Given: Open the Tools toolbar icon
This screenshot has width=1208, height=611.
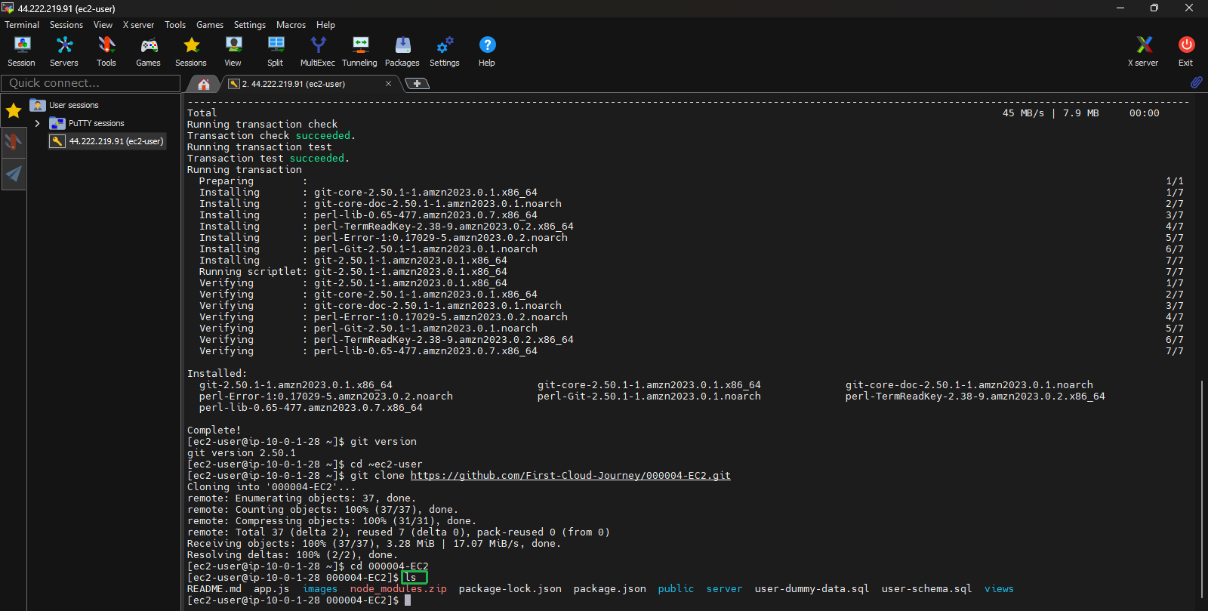Looking at the screenshot, I should point(106,51).
